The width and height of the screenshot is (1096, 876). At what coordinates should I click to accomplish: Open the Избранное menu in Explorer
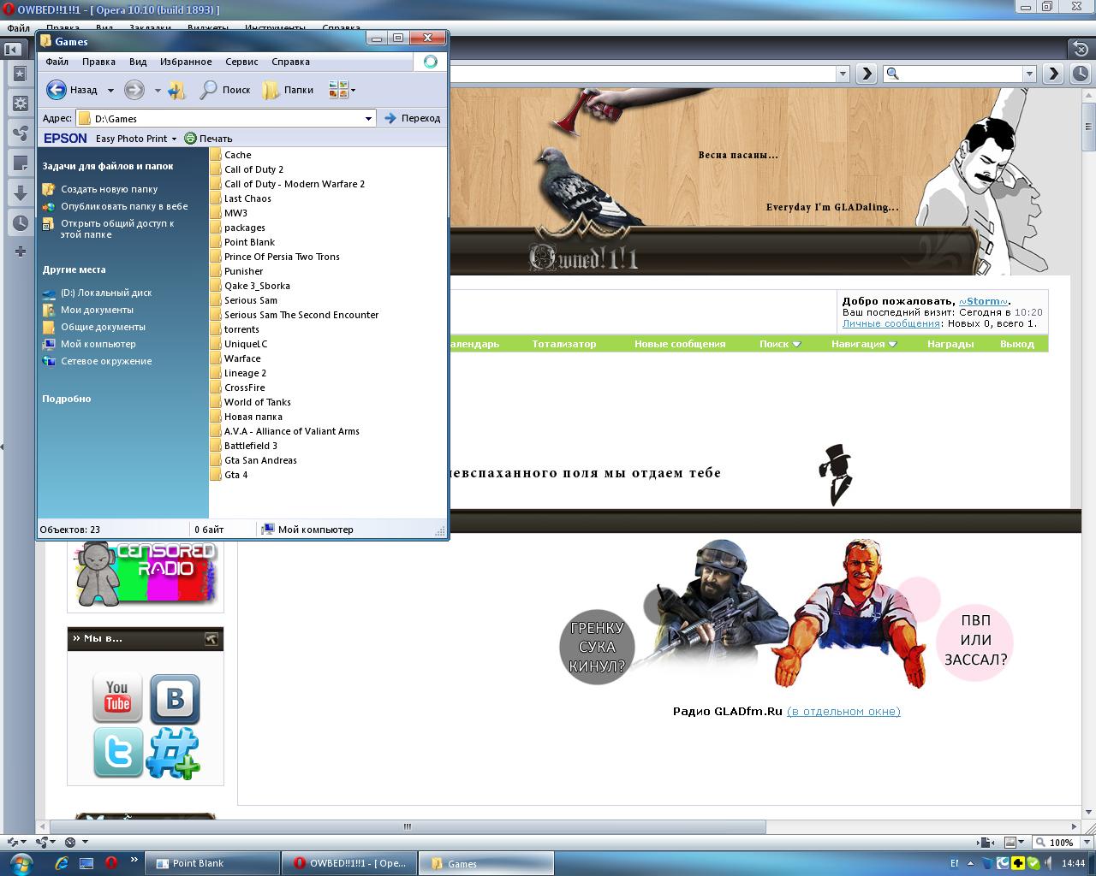(186, 62)
